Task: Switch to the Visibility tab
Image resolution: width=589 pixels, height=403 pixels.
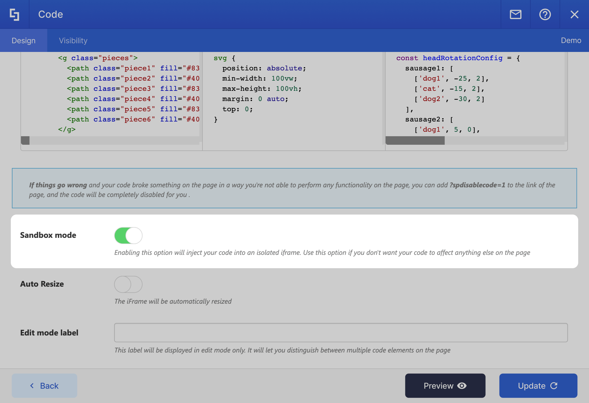Action: (x=73, y=41)
